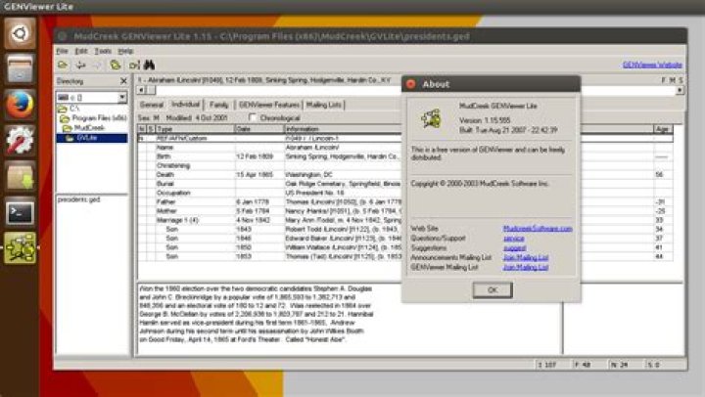Launch Firefox from the Ubuntu launcher
The height and width of the screenshot is (397, 705).
click(x=20, y=105)
